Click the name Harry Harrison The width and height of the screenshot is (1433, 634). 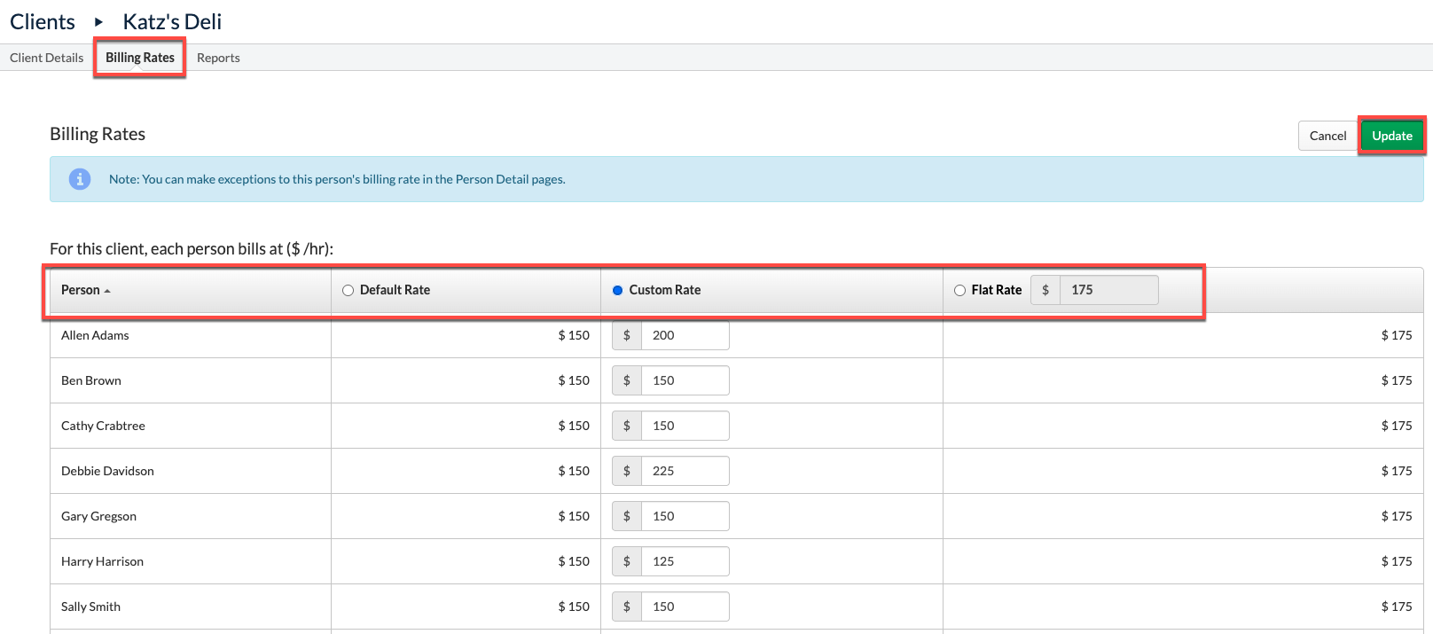pyautogui.click(x=102, y=561)
